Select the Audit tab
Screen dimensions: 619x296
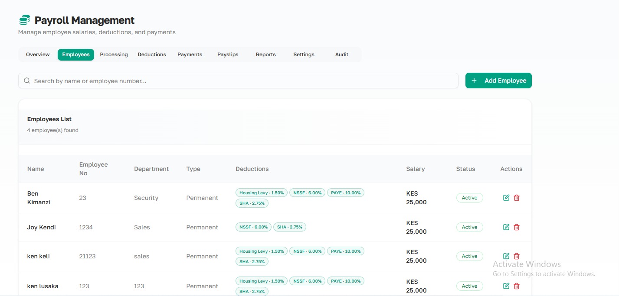click(342, 55)
